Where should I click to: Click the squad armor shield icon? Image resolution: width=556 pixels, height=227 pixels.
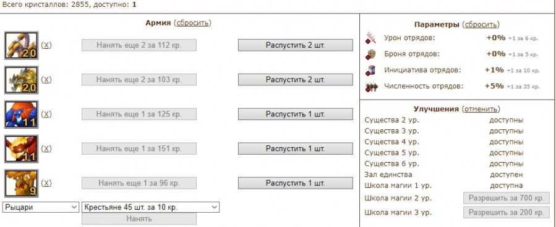372,54
